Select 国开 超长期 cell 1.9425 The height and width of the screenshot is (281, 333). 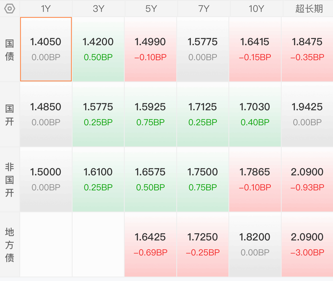(307, 114)
